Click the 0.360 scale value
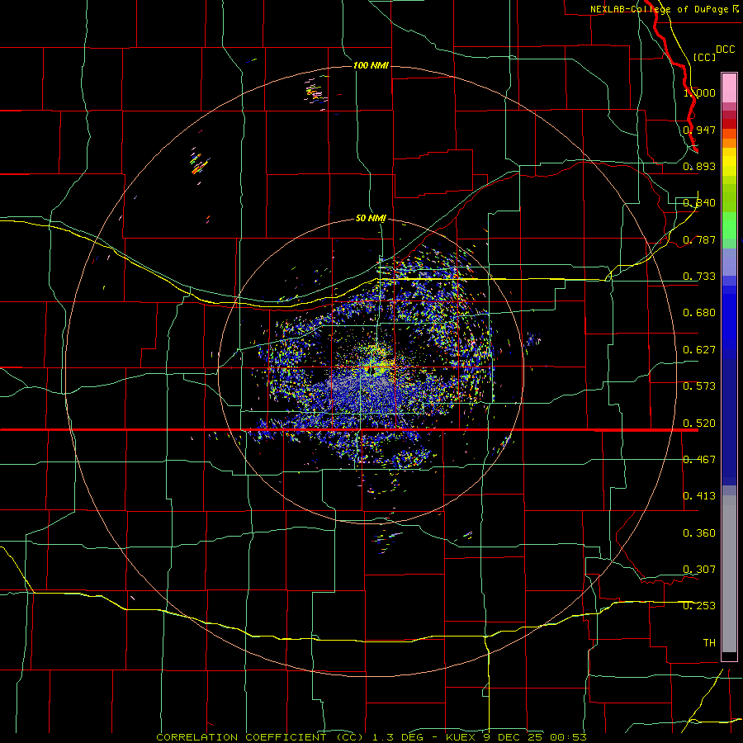 [x=699, y=533]
